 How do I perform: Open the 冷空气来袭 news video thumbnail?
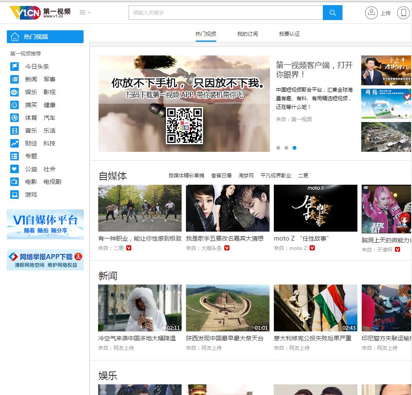pyautogui.click(x=140, y=308)
